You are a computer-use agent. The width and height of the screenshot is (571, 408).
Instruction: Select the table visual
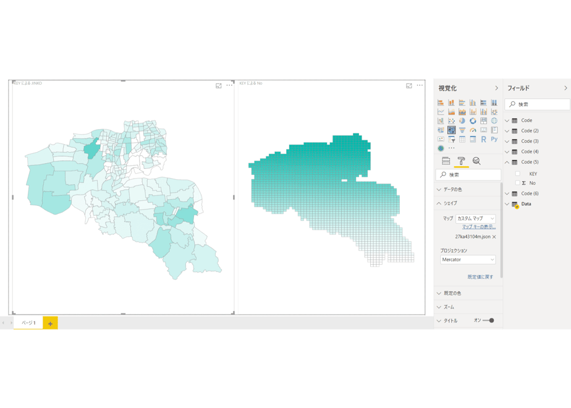462,139
